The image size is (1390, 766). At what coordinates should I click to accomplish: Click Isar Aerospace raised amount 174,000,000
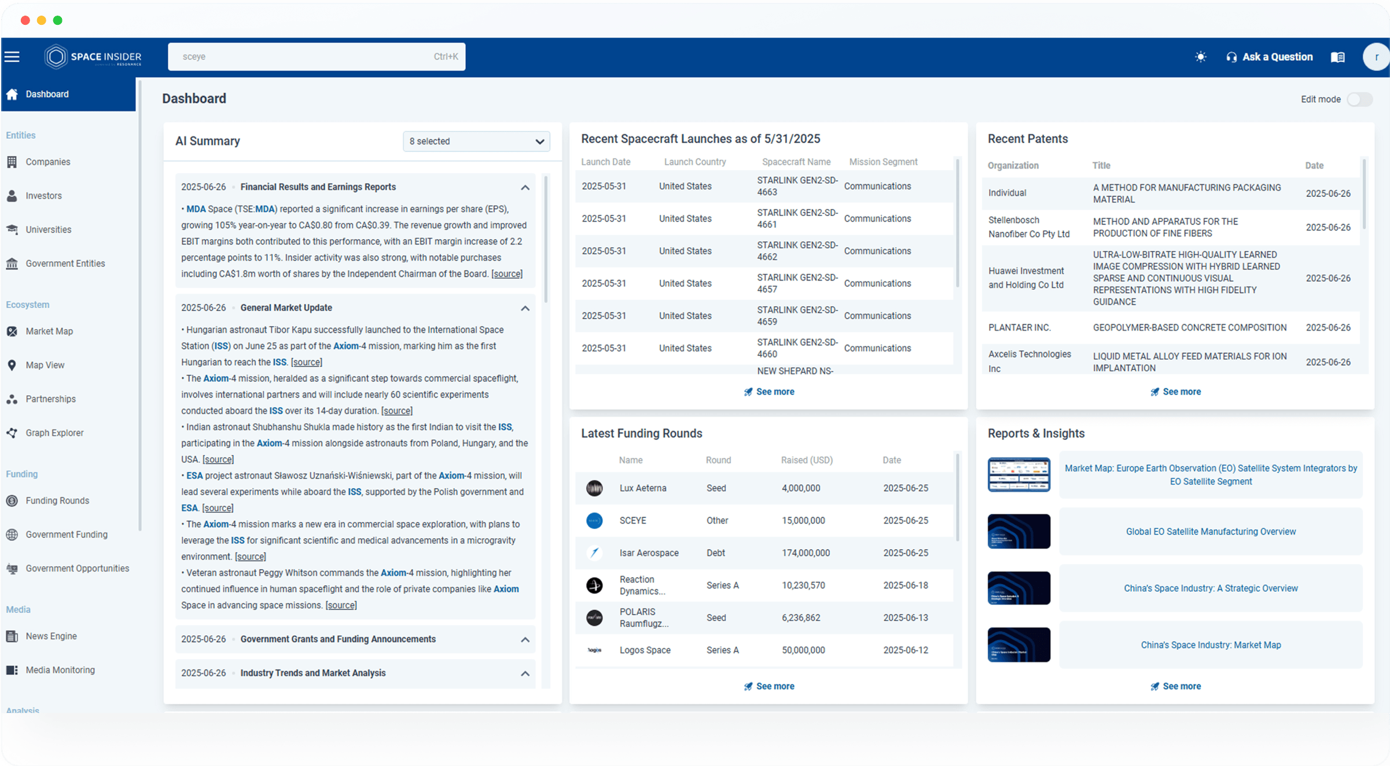pyautogui.click(x=806, y=553)
